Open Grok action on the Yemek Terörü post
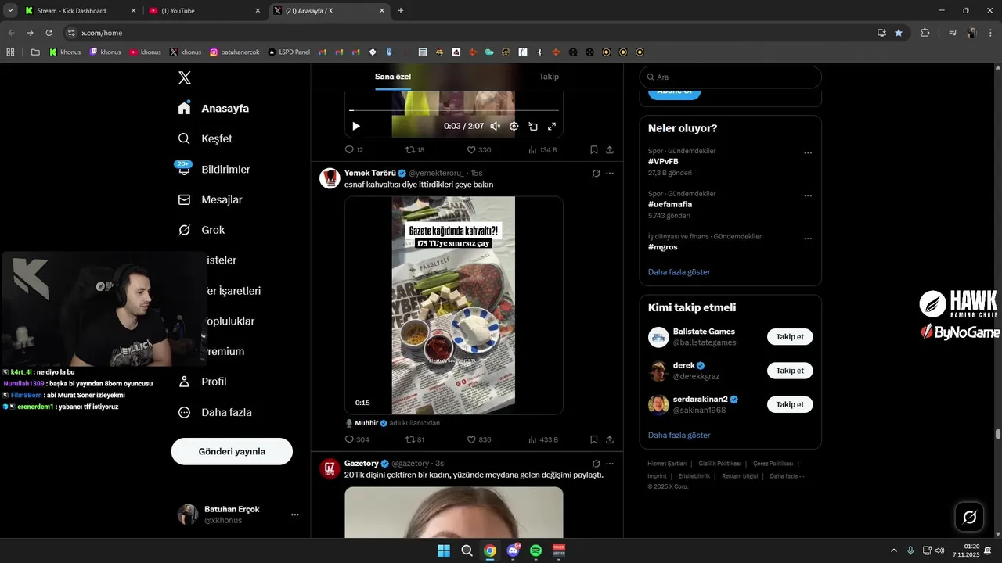Viewport: 1002px width, 563px height. [x=596, y=173]
